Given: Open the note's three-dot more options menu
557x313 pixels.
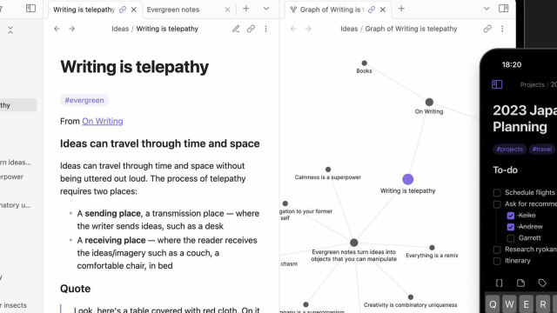Looking at the screenshot, I should pos(265,29).
